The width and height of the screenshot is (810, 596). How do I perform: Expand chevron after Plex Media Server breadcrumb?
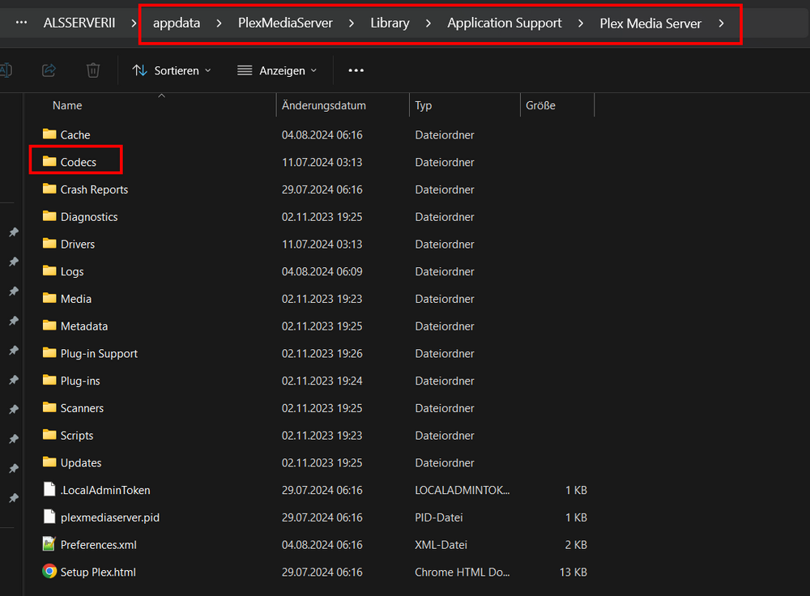[721, 23]
